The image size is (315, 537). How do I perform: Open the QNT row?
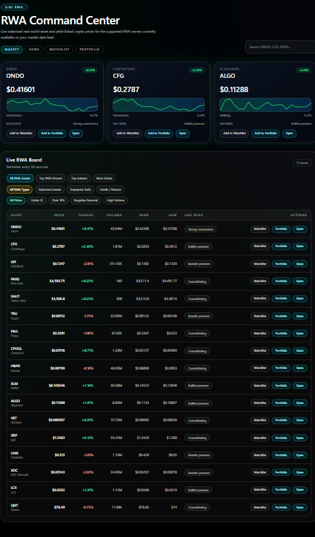point(300,507)
